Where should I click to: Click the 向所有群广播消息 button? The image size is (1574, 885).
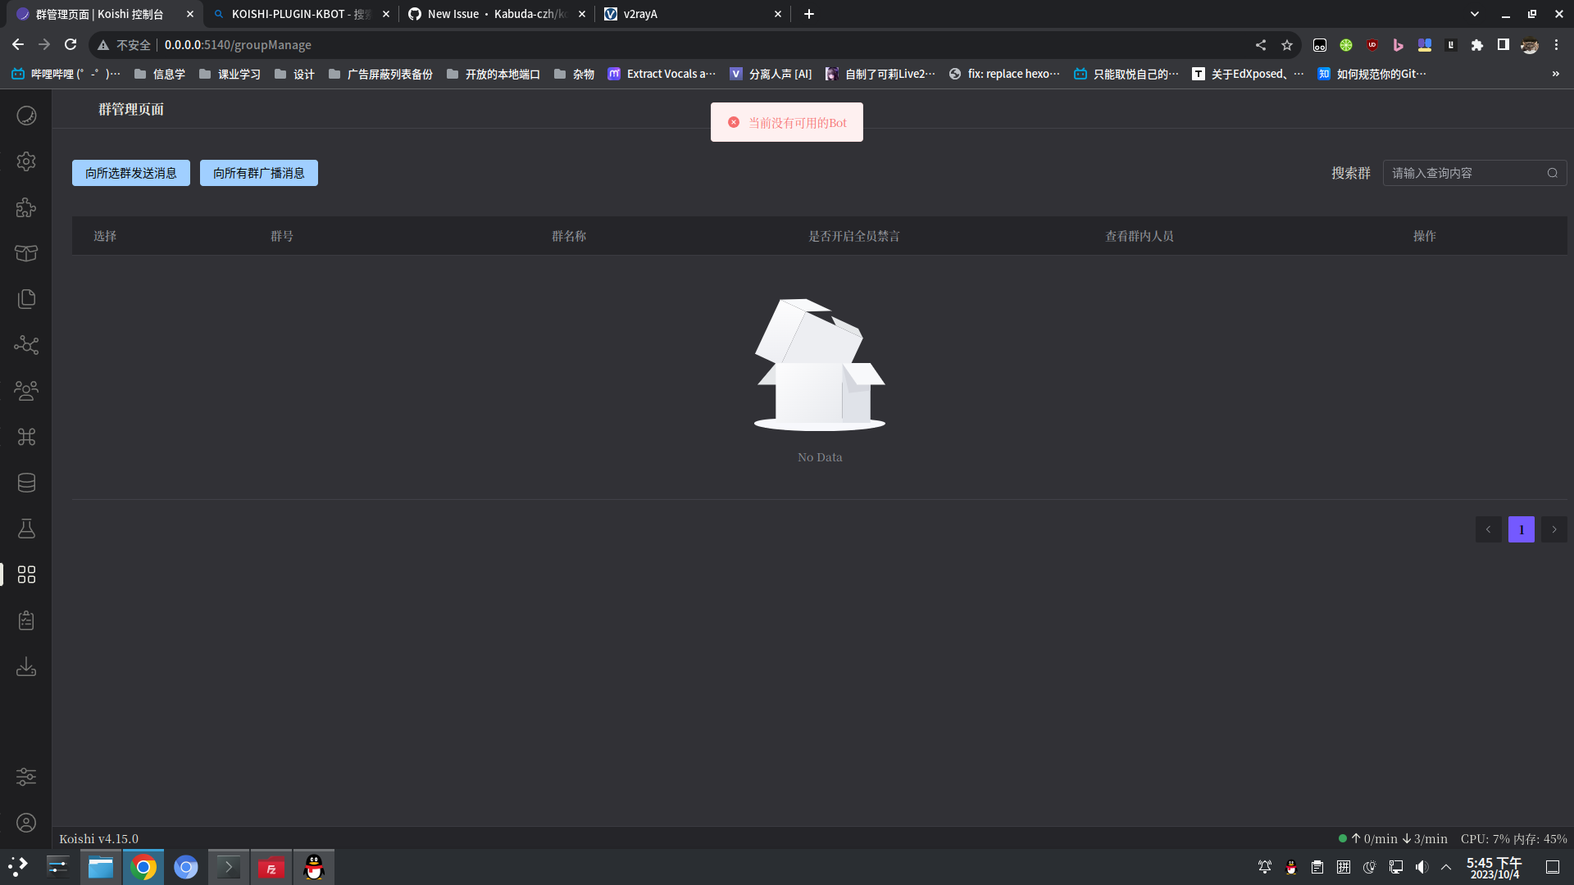(258, 173)
